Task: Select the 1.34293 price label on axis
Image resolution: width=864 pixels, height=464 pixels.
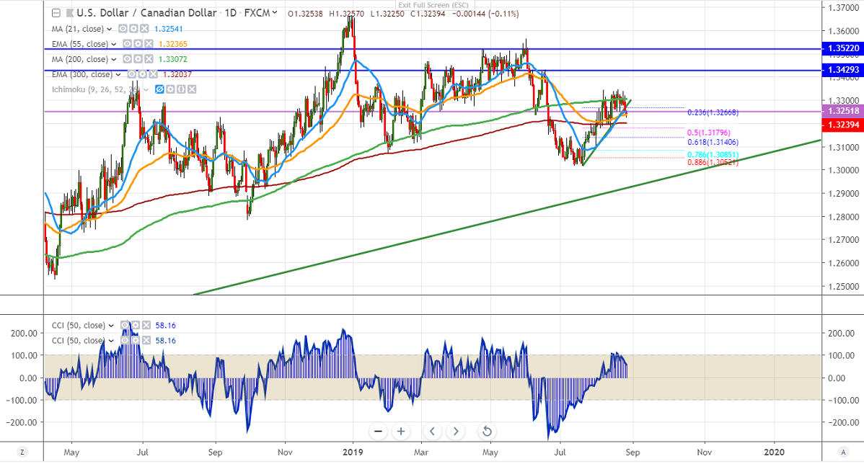Action: pos(842,70)
